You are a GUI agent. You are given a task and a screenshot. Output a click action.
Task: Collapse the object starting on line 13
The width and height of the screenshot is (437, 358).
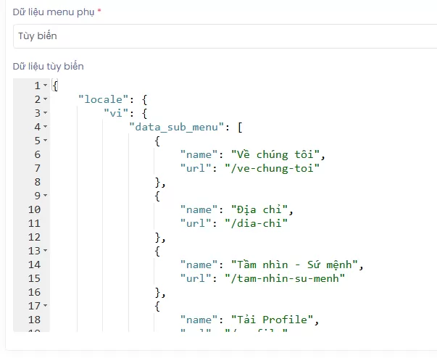click(45, 251)
